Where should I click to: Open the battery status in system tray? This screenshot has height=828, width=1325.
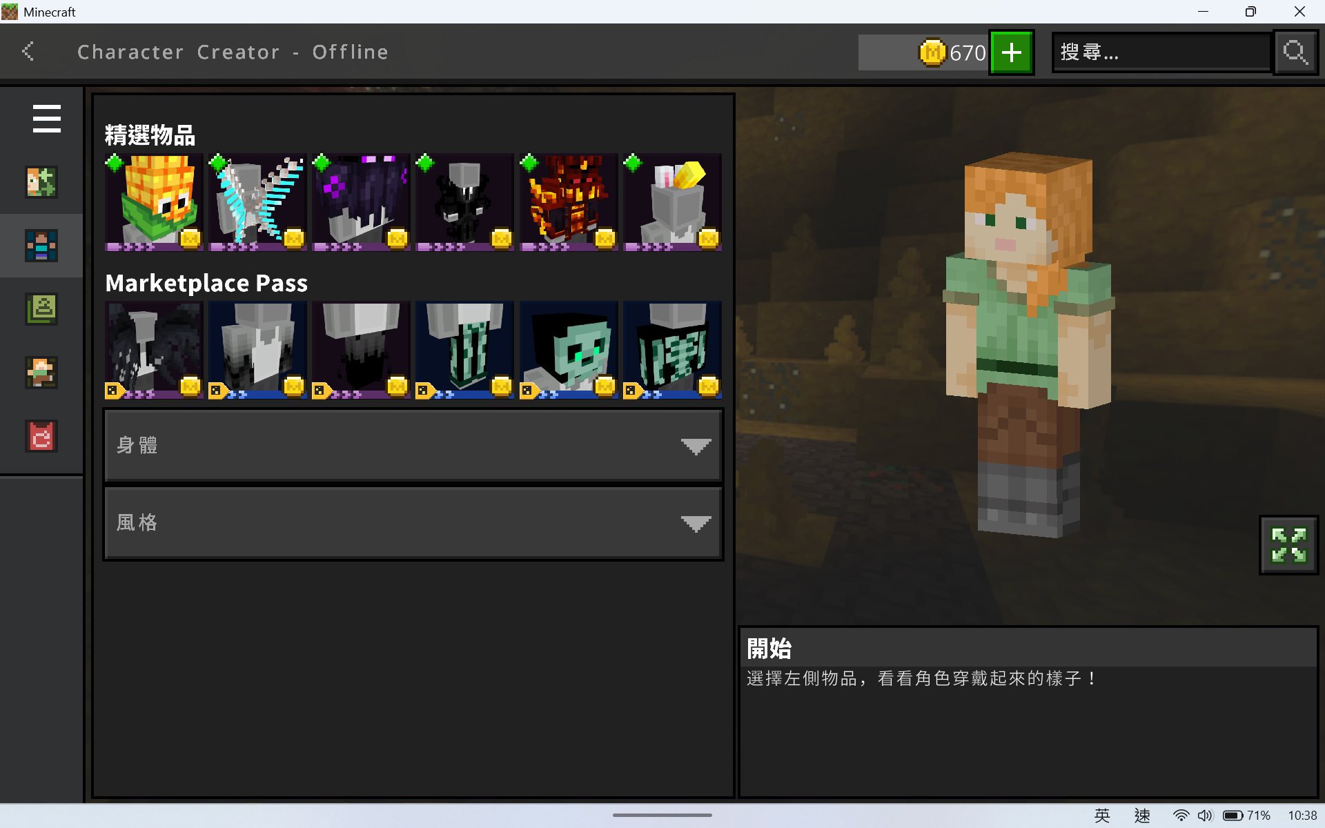coord(1246,816)
